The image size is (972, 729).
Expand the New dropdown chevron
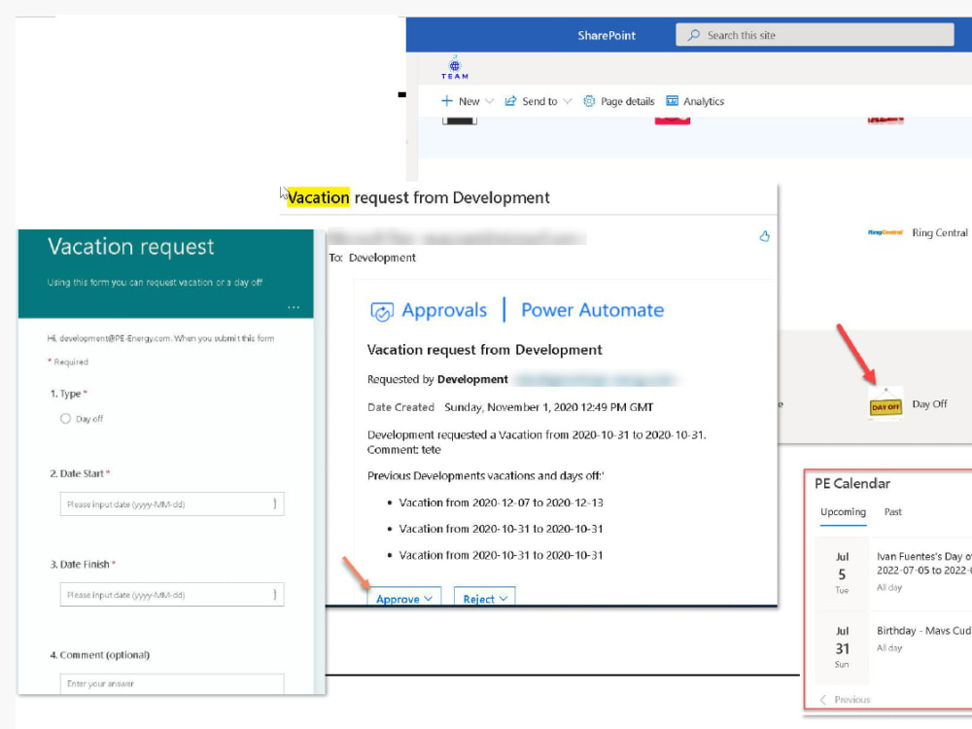[489, 101]
